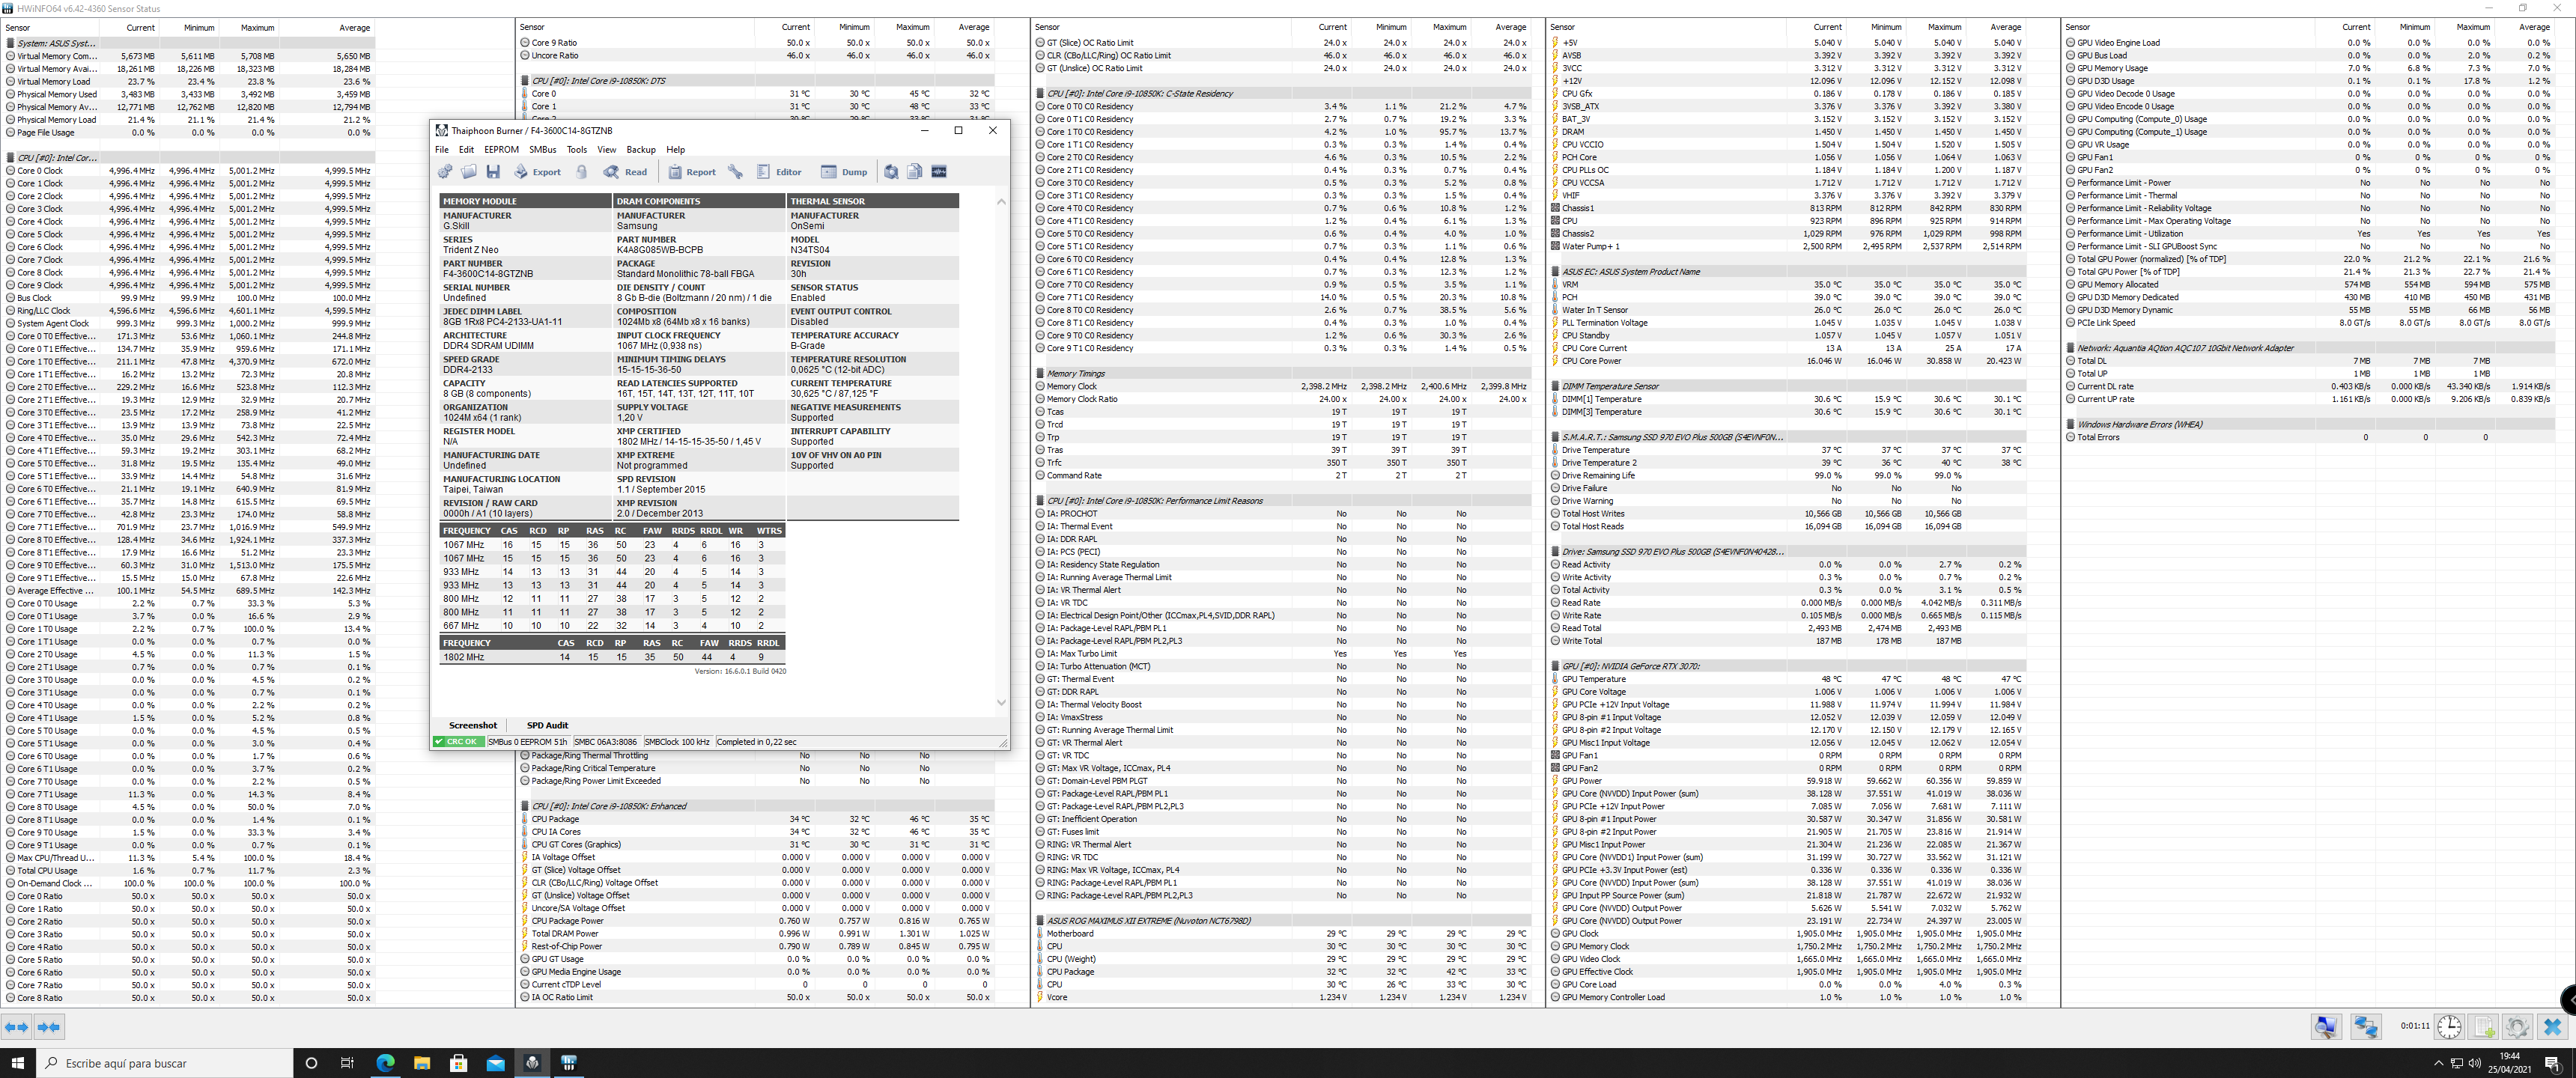
Task: Click the Maximum column header in first sensor panel
Action: pos(257,28)
